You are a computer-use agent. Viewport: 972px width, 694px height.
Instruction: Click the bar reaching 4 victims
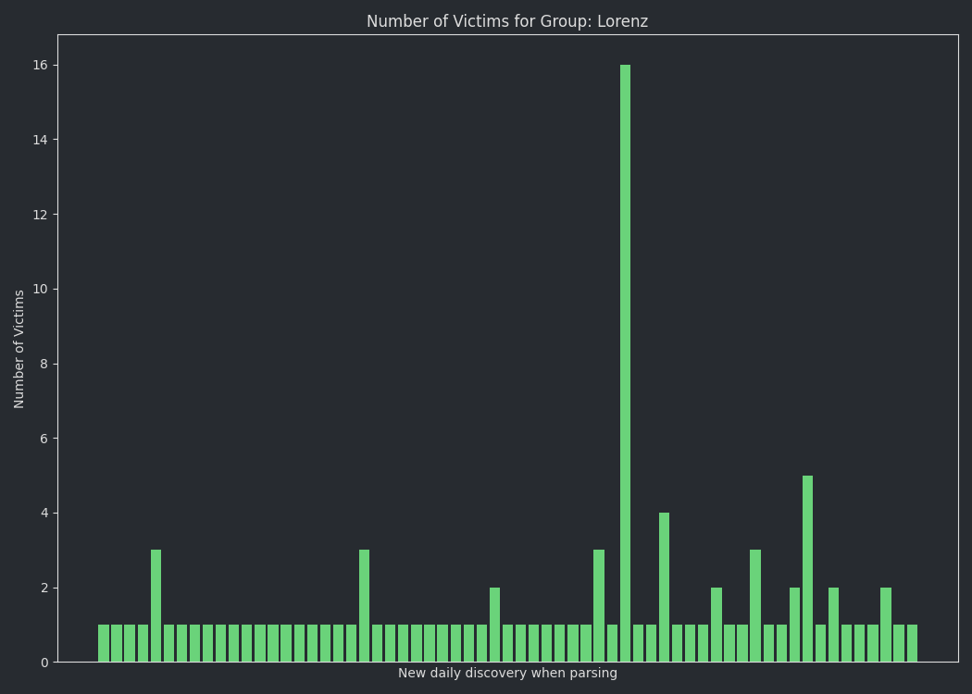664,588
